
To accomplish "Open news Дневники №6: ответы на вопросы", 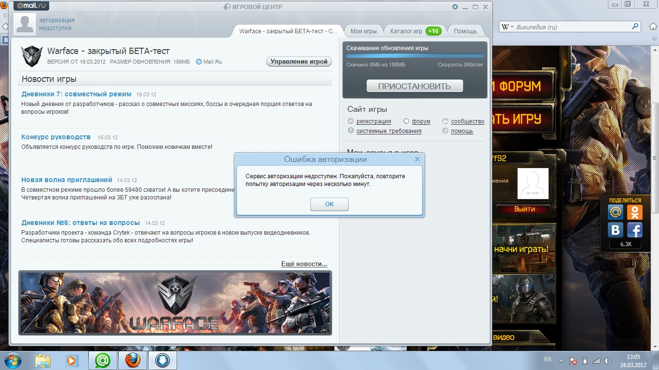I will tap(81, 223).
